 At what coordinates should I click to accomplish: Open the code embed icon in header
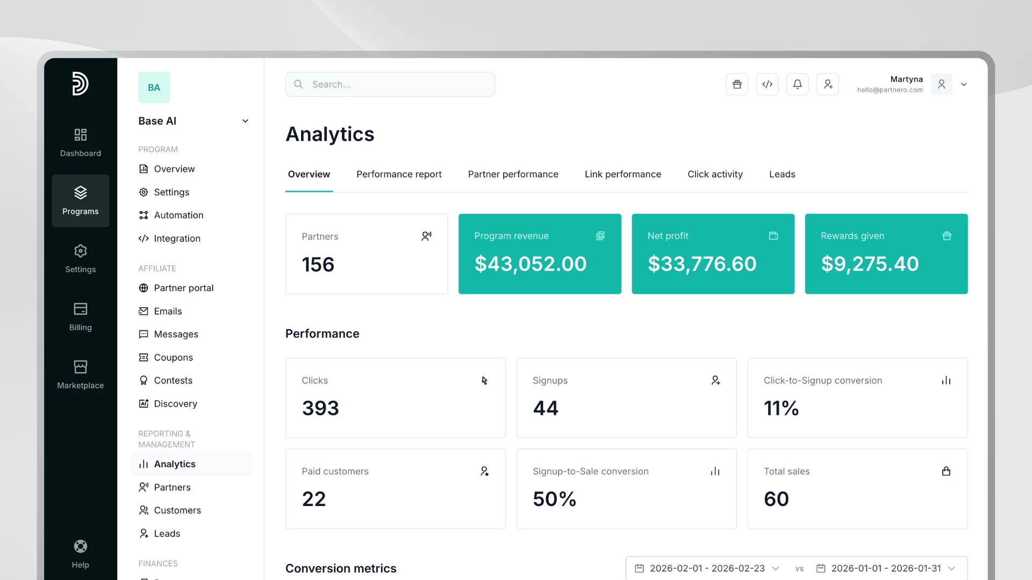point(767,84)
